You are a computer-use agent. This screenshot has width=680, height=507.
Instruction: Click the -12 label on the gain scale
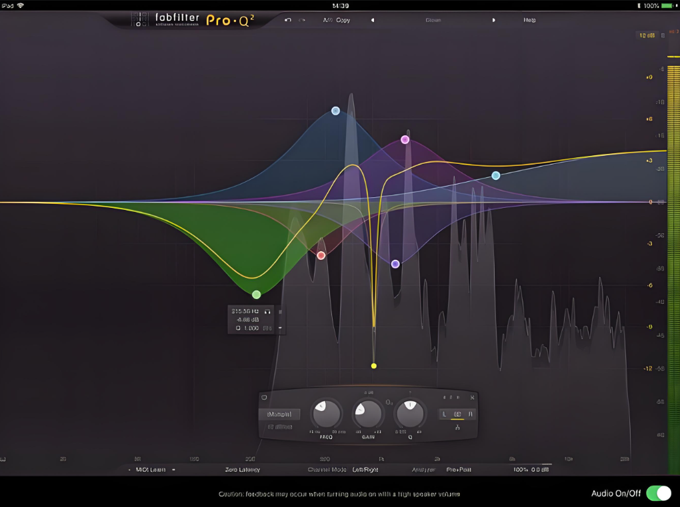point(648,368)
